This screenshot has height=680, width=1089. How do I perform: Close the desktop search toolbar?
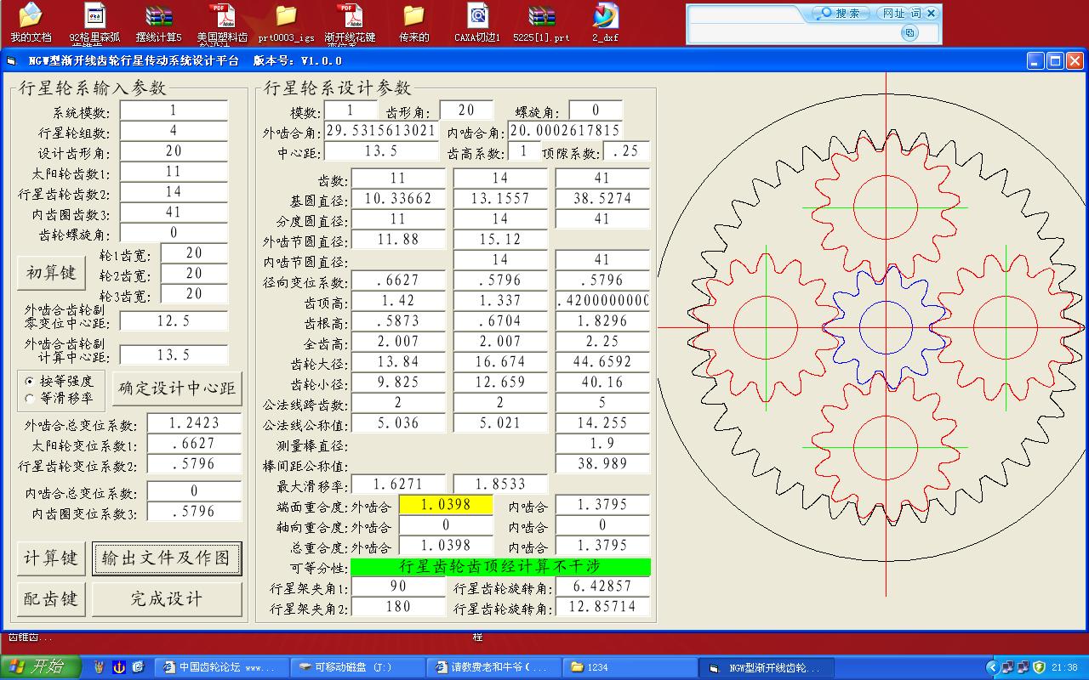(x=931, y=13)
